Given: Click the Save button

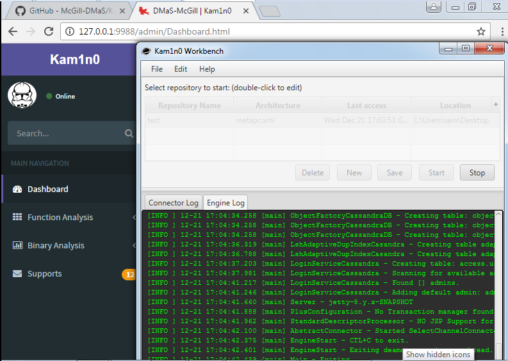Looking at the screenshot, I should 394,173.
